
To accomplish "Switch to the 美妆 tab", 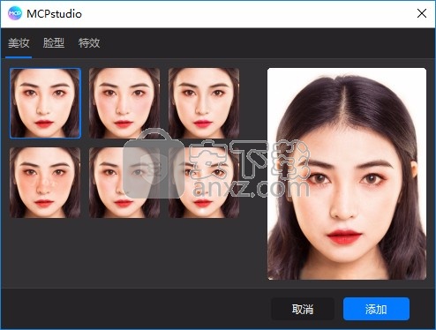I will (x=19, y=43).
